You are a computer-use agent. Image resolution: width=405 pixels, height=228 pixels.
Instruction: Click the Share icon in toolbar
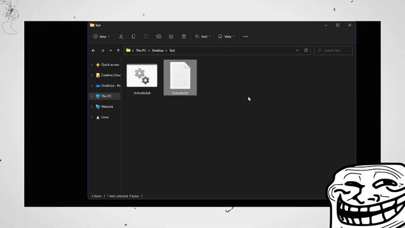click(171, 37)
